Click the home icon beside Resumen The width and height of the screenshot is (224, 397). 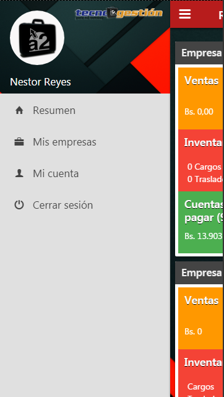click(x=19, y=111)
